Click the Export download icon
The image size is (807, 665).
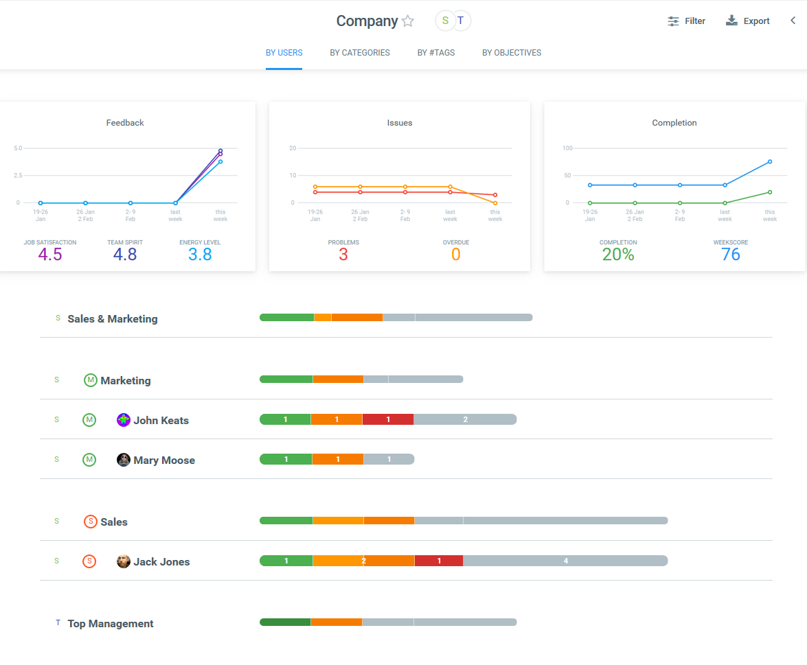coord(731,21)
